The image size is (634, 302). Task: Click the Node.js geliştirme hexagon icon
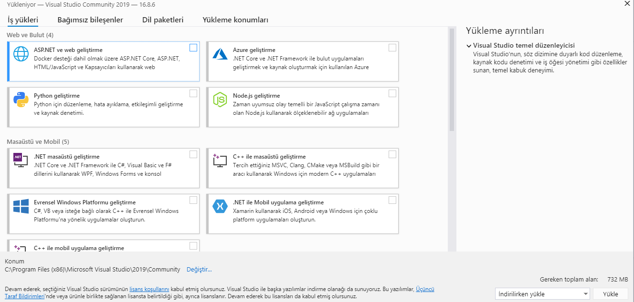pyautogui.click(x=220, y=100)
